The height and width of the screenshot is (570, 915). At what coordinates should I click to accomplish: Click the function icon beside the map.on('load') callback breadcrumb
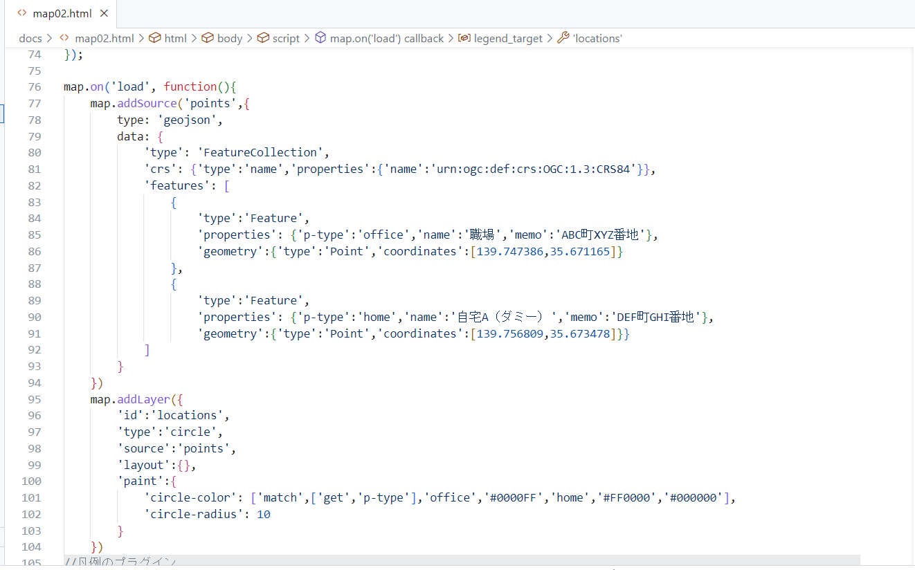(x=320, y=39)
